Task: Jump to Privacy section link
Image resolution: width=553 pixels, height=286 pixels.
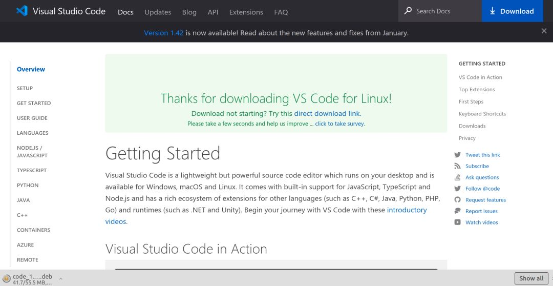Action: (467, 138)
